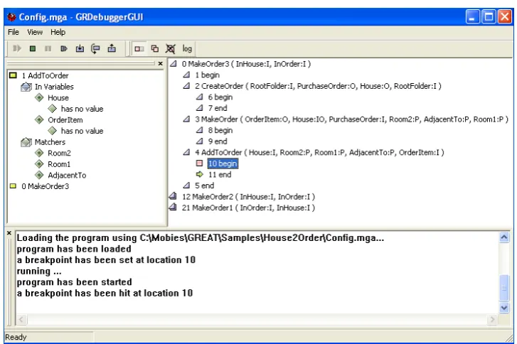Expand the 21 MakeOrder1 node

(173, 208)
